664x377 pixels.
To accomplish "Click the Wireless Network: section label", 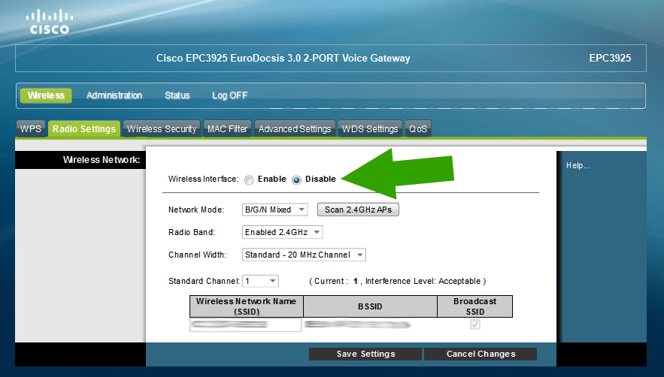I will click(102, 159).
